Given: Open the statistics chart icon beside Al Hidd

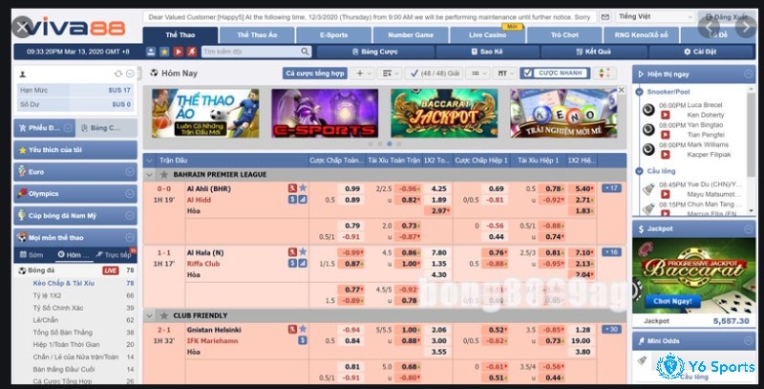Looking at the screenshot, I should [x=303, y=199].
